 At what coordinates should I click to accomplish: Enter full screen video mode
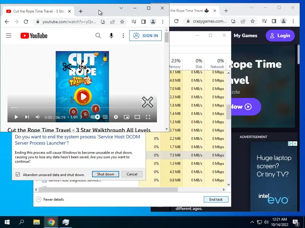(148, 117)
